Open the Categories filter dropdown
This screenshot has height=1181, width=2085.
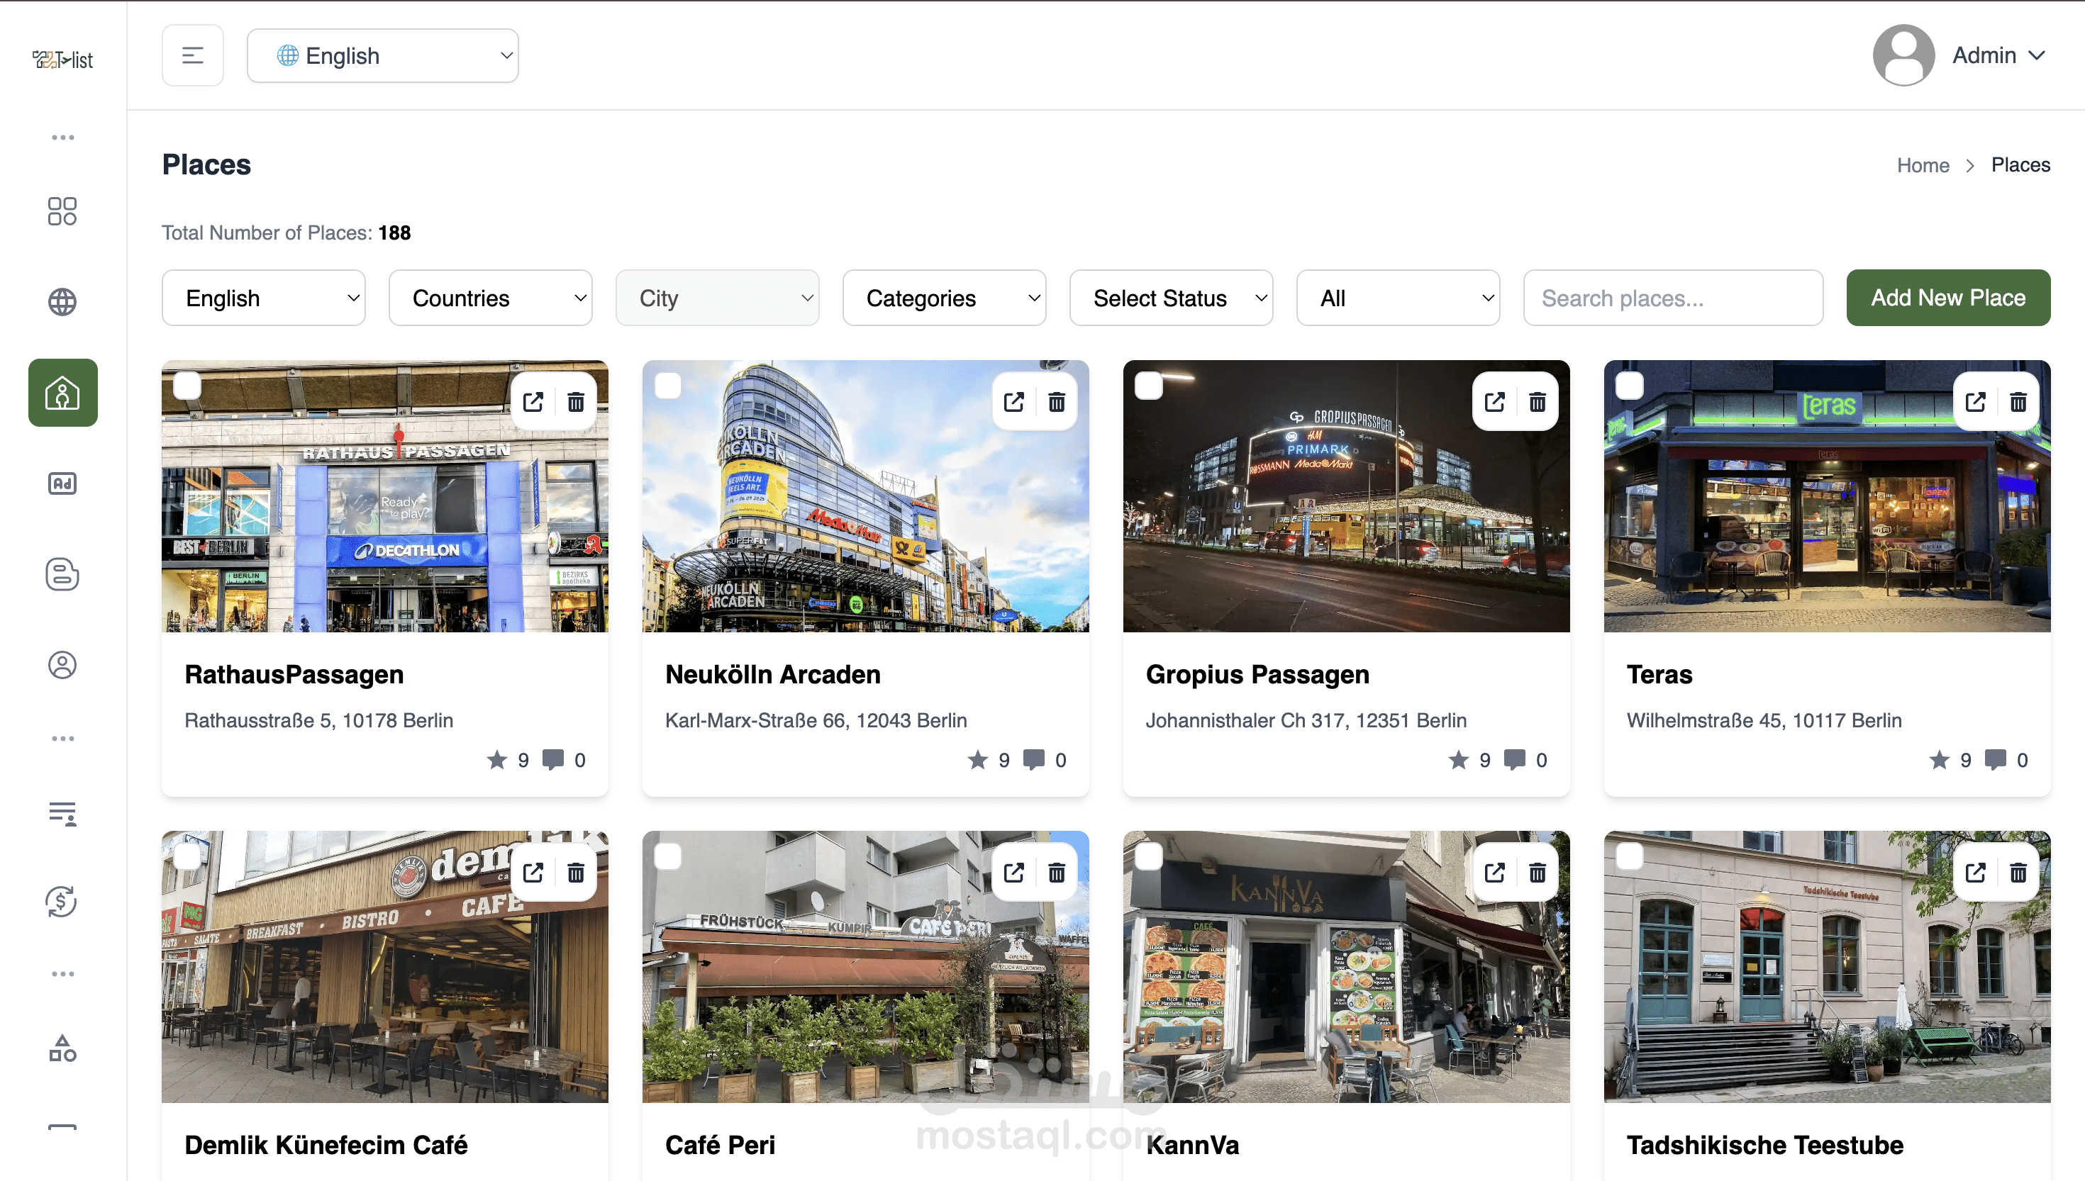click(943, 298)
